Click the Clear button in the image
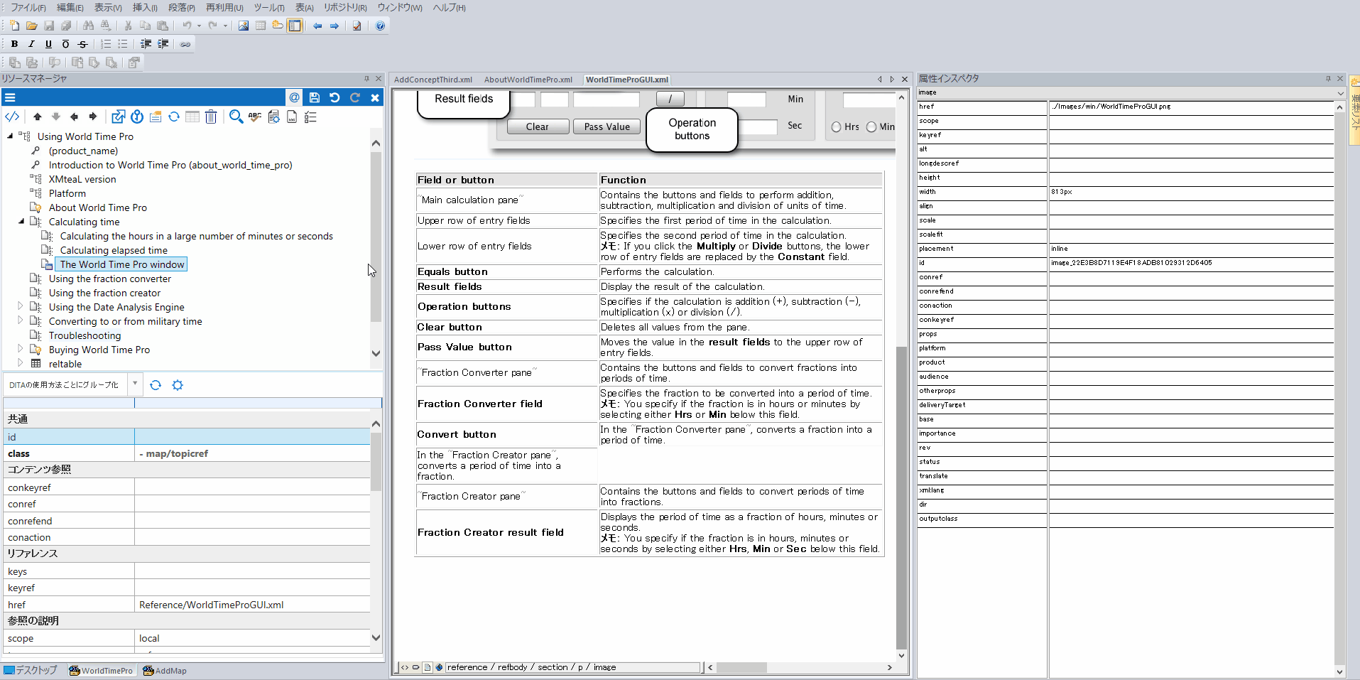Image resolution: width=1360 pixels, height=680 pixels. (x=538, y=126)
